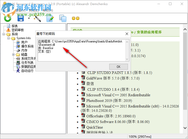Viewport: 188px width, 139px height.
Task: Click the report panel vertical scrollbar thumb
Action: point(185,71)
